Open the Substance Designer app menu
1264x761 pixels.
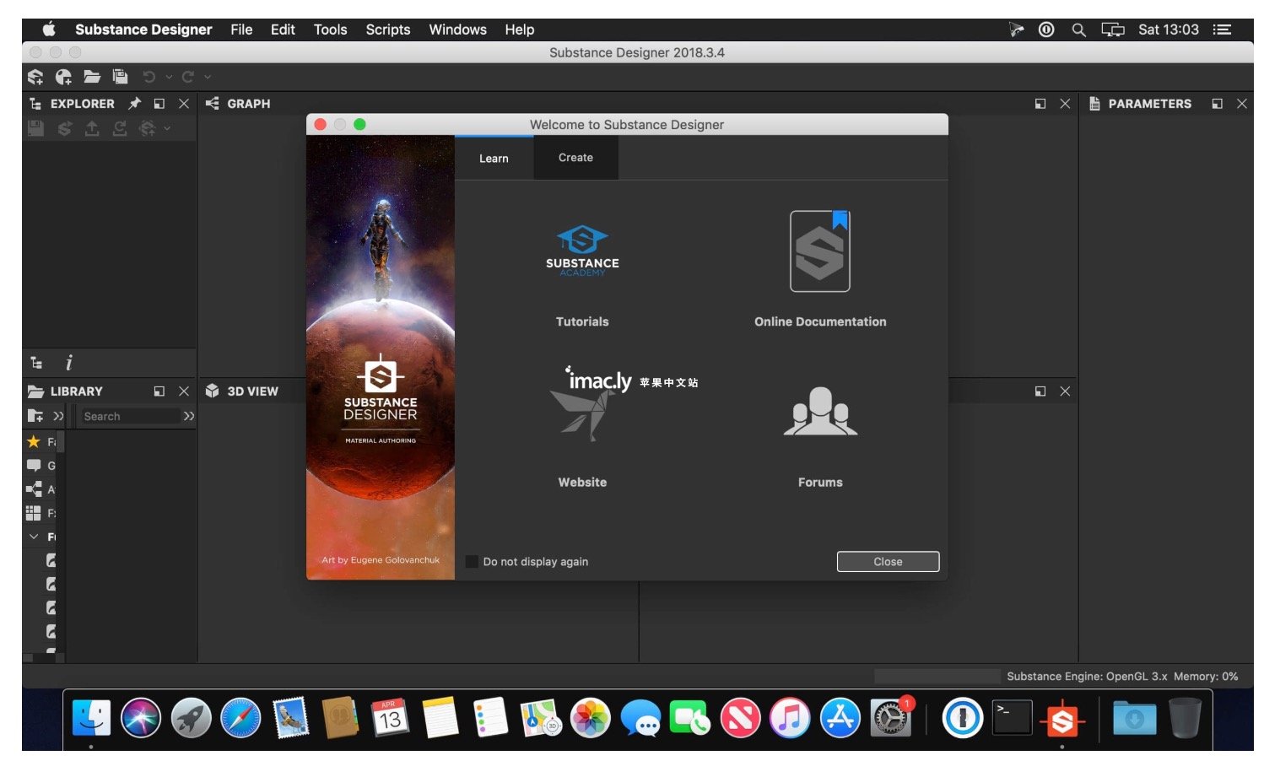click(x=143, y=30)
